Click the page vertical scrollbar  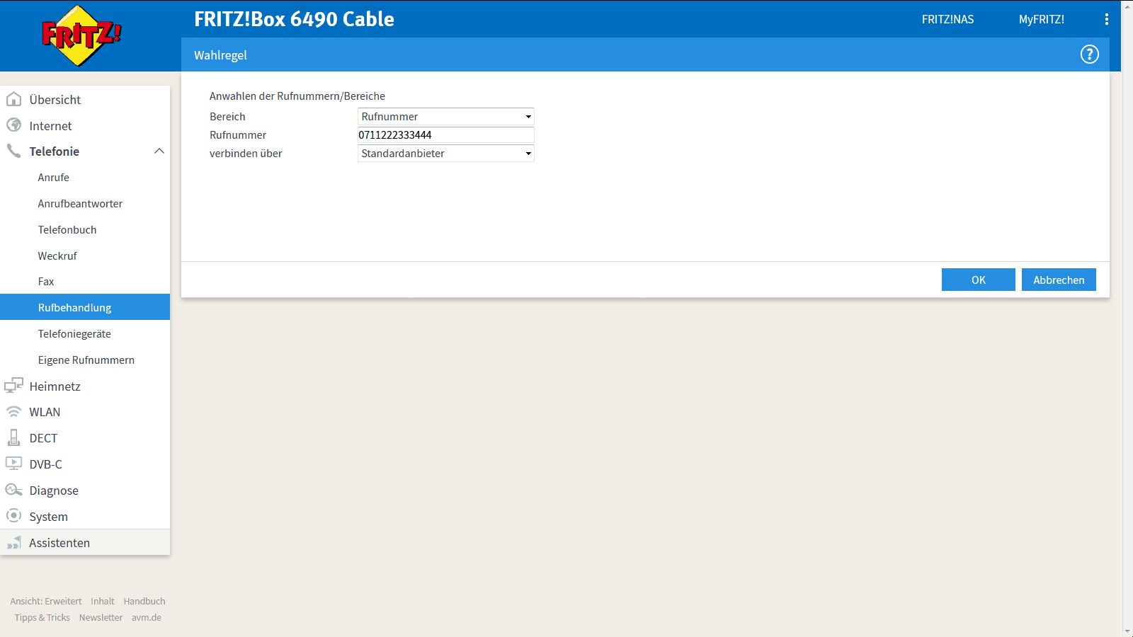[x=1127, y=318]
